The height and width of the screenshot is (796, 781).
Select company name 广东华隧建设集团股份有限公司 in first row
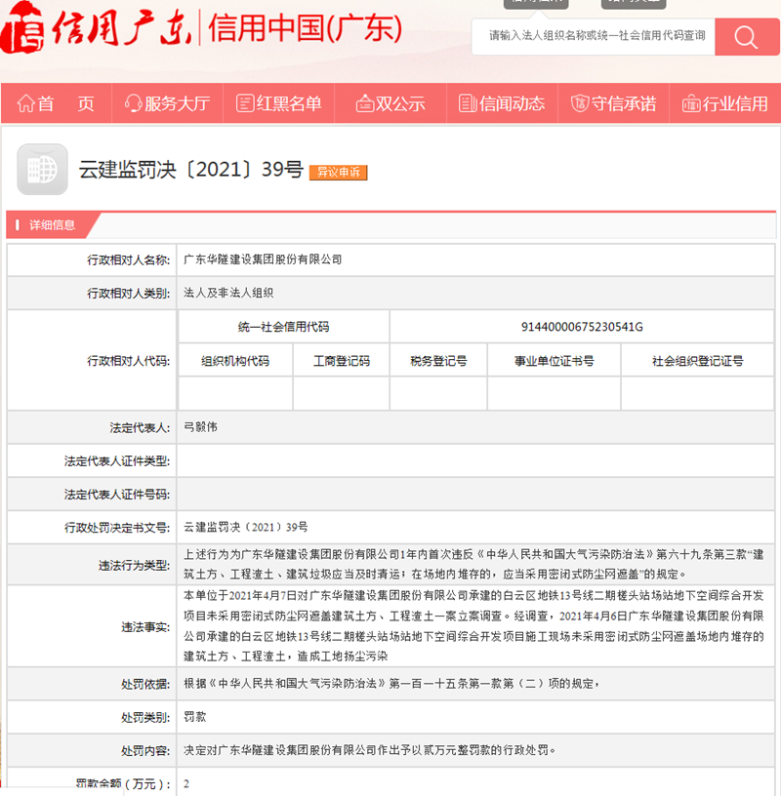pos(263,259)
